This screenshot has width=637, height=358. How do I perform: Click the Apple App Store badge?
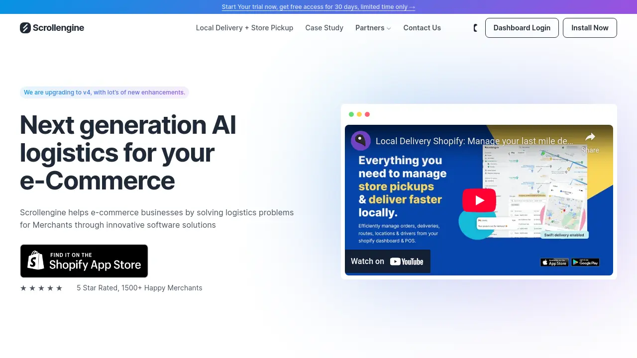pos(554,262)
